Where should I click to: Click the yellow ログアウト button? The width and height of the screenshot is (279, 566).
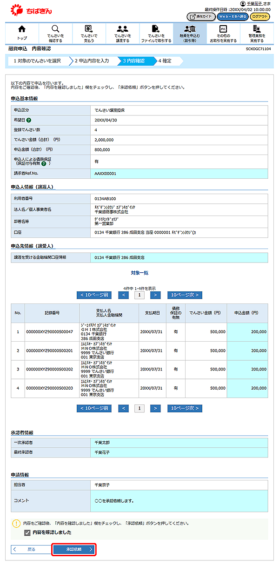coord(259,17)
